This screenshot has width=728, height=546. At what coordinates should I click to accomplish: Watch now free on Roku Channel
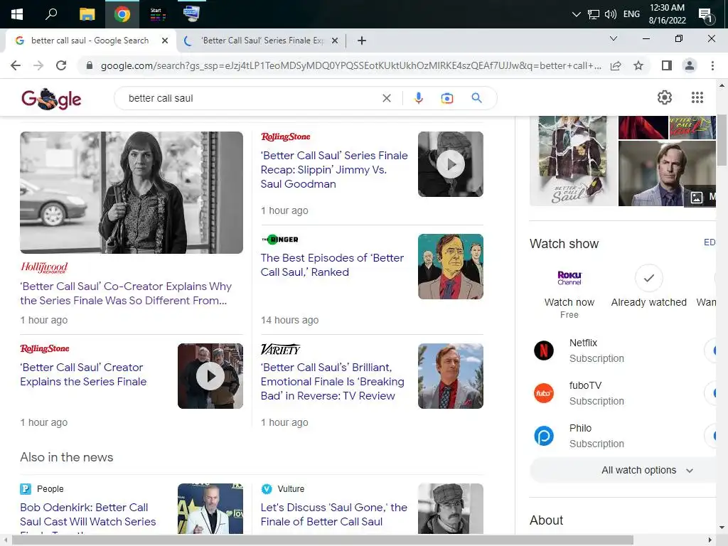tap(569, 294)
